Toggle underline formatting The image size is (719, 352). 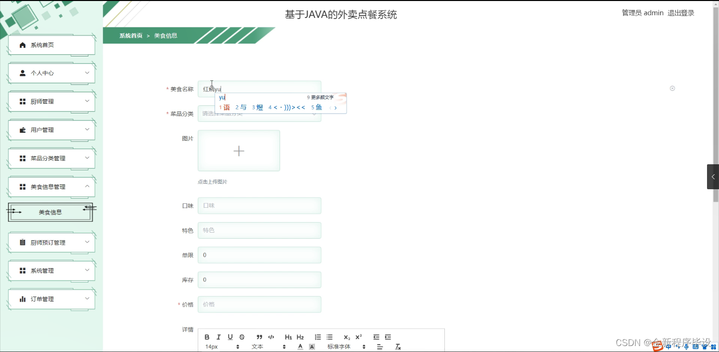[x=230, y=337]
